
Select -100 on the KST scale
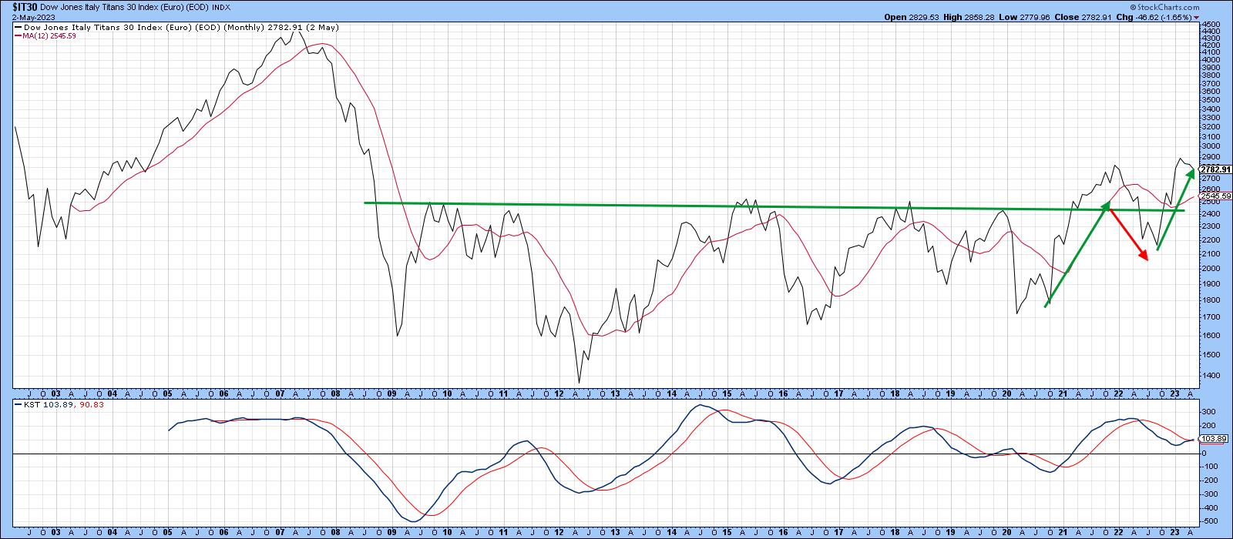coord(1210,467)
